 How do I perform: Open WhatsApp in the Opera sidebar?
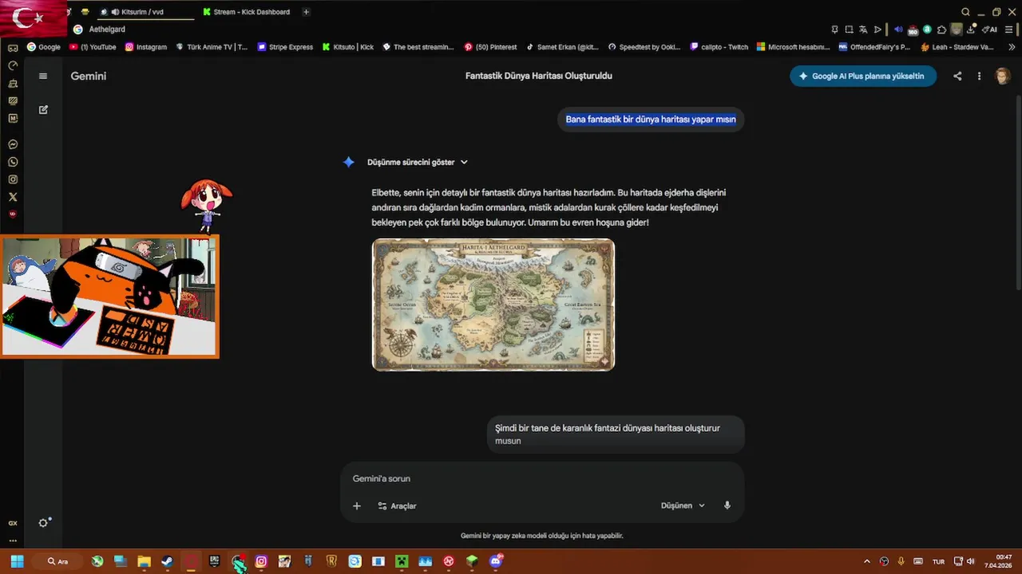point(13,162)
